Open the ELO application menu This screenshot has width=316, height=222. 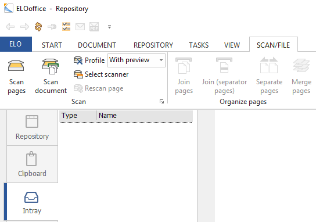click(x=16, y=44)
